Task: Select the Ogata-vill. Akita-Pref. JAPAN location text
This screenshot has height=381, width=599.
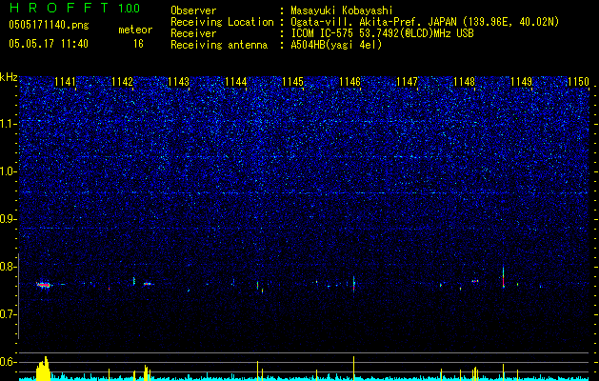Action: [424, 22]
